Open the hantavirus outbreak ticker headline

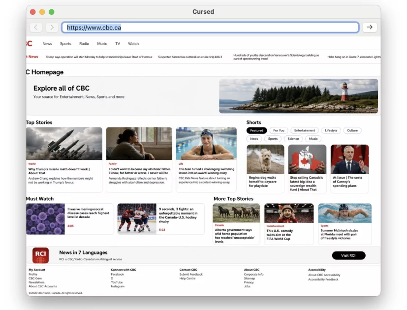click(190, 57)
